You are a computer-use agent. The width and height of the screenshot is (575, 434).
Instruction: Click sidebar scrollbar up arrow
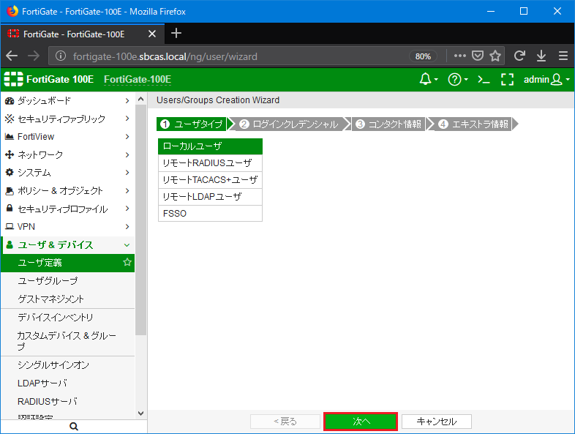pos(140,99)
